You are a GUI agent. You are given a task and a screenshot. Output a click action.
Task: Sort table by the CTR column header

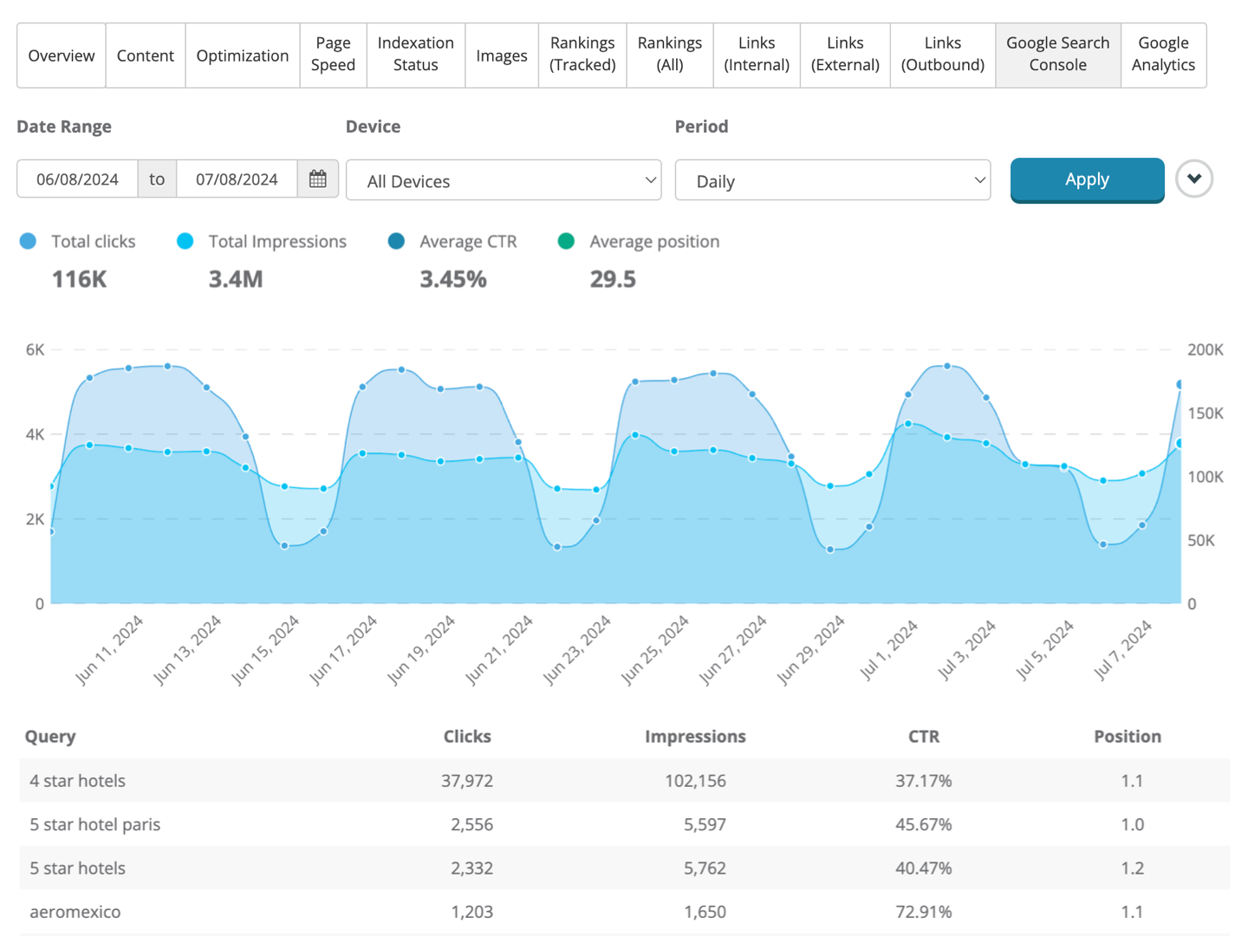924,737
